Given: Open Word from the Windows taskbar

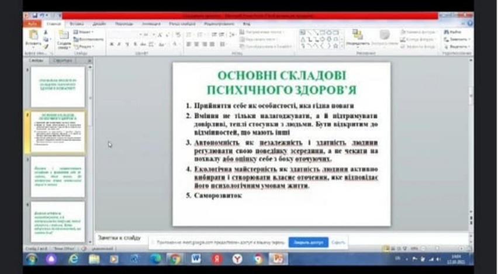Looking at the screenshot, I should click(x=196, y=258).
